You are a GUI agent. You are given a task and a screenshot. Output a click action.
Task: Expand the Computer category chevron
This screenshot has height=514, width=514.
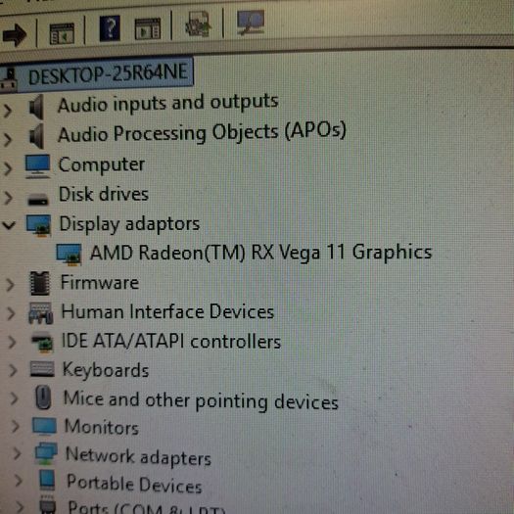8,168
